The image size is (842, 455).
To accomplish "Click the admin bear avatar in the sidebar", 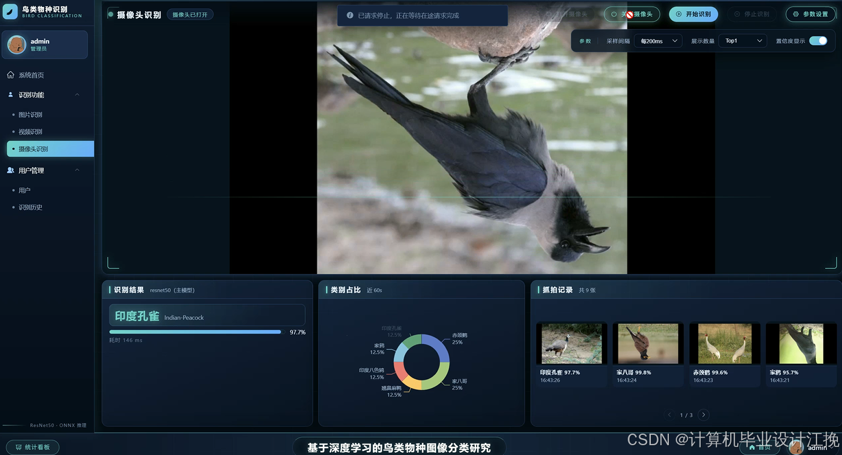I will (x=17, y=45).
